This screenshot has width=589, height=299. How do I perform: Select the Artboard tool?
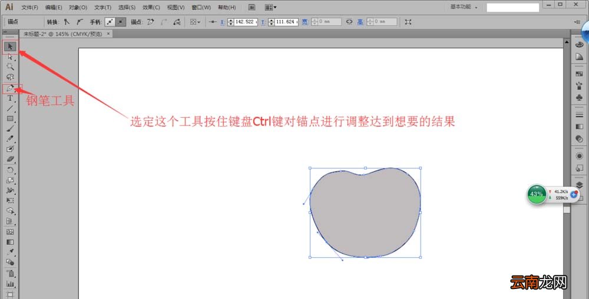[x=10, y=294]
